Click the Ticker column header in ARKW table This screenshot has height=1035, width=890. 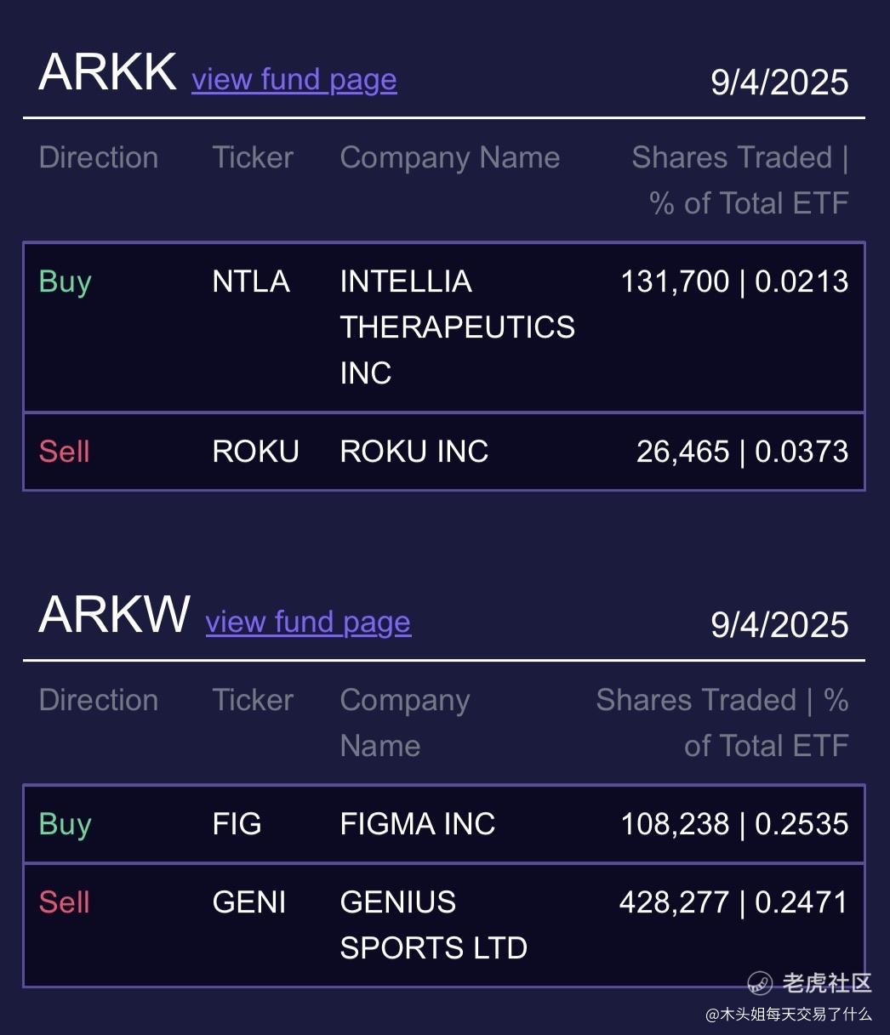[x=253, y=700]
